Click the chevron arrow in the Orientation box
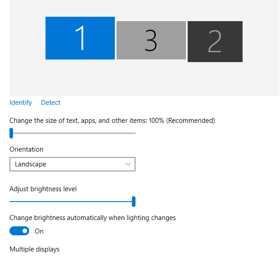 pos(128,164)
